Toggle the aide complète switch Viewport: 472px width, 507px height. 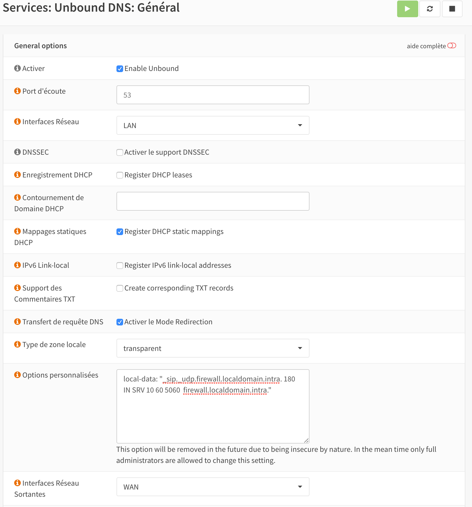[x=451, y=46]
